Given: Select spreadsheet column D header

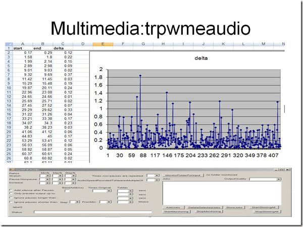Looking at the screenshot, I should [x=83, y=44].
